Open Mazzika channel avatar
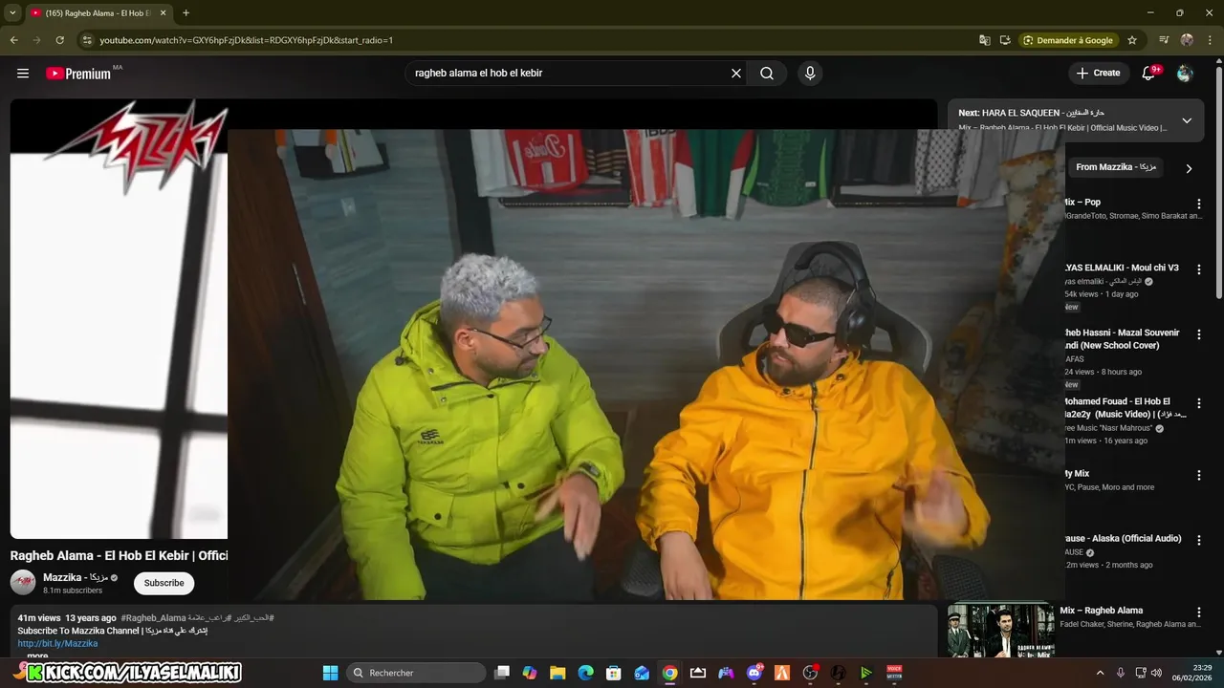 pyautogui.click(x=23, y=583)
